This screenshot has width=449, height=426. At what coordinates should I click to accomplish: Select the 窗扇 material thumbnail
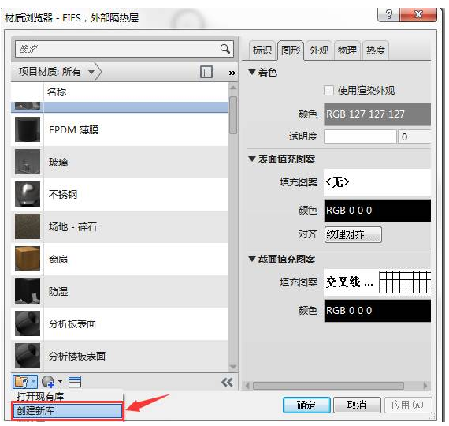click(28, 259)
